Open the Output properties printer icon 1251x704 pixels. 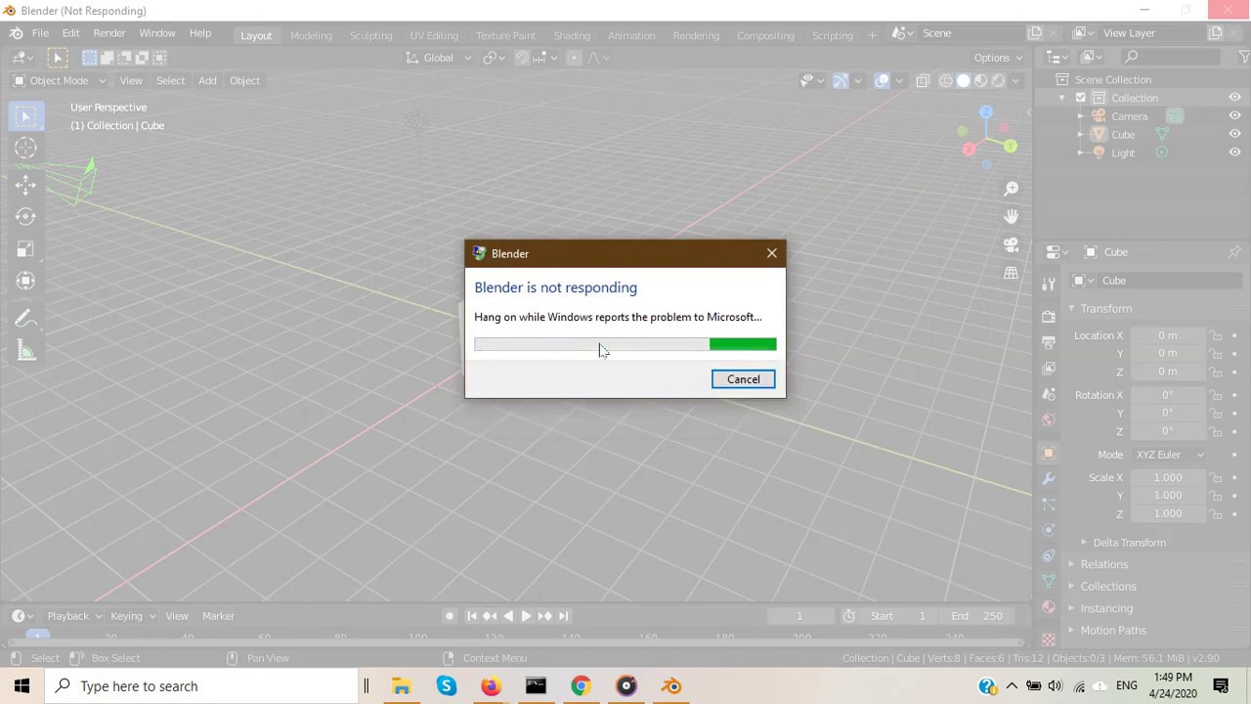point(1049,342)
